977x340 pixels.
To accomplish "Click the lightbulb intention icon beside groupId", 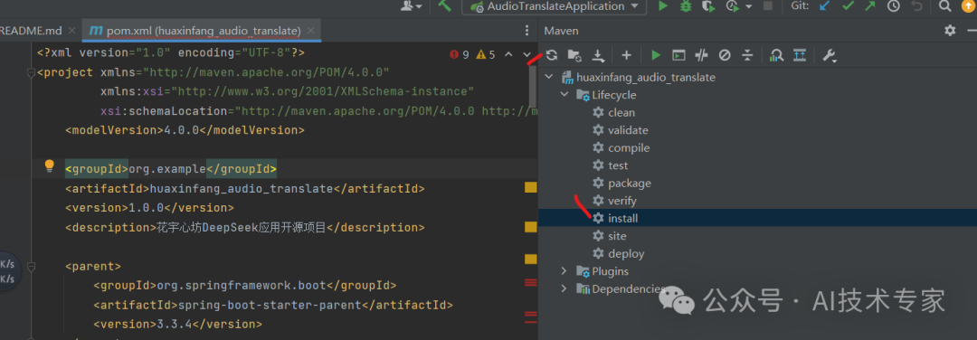I will tap(49, 165).
